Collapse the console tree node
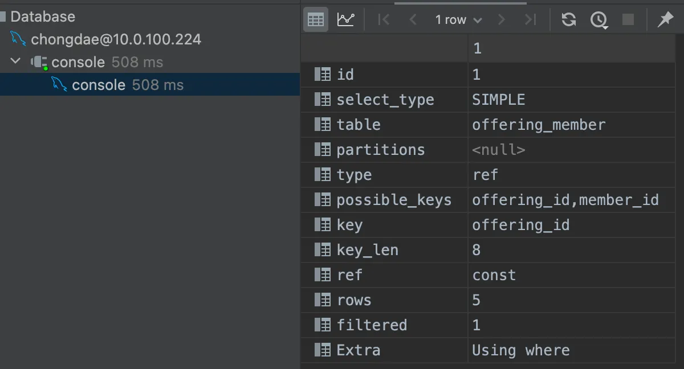 (16, 61)
